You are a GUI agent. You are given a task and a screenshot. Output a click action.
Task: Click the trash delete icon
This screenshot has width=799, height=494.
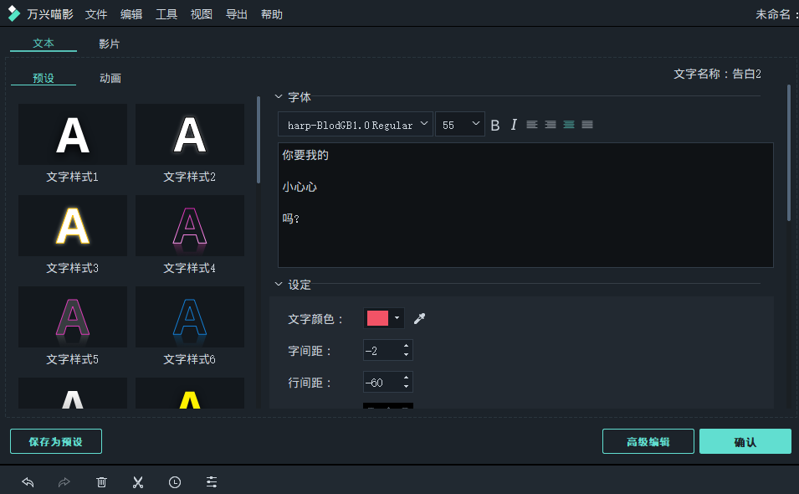click(101, 481)
